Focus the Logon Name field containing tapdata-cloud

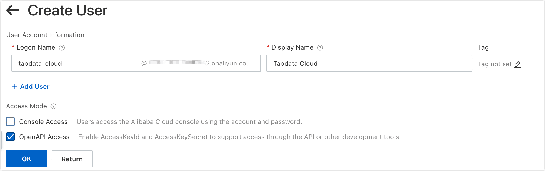click(x=76, y=64)
